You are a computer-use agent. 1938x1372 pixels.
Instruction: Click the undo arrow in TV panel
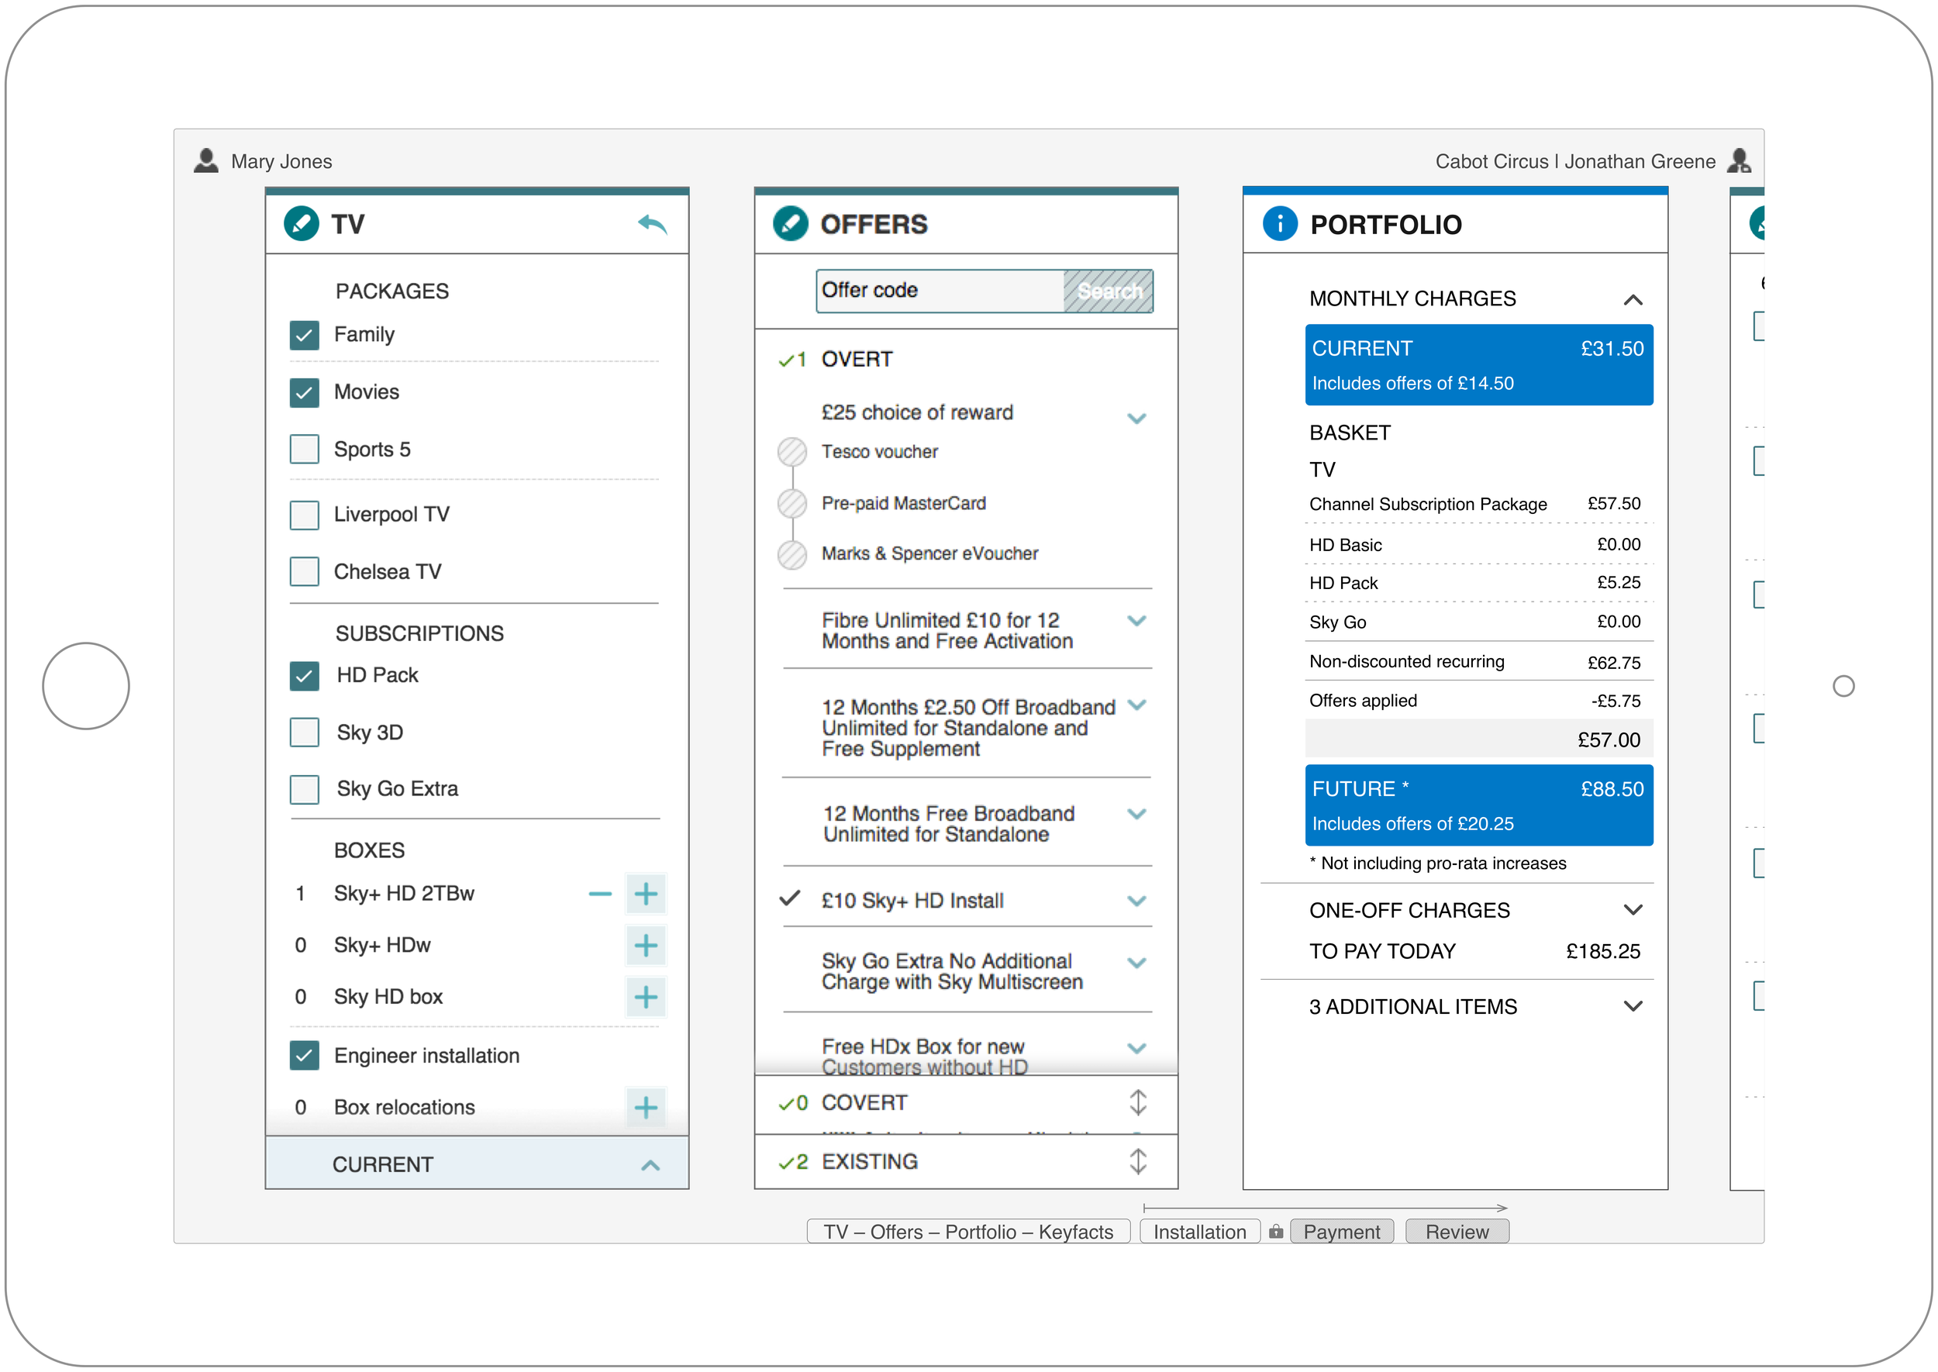652,224
